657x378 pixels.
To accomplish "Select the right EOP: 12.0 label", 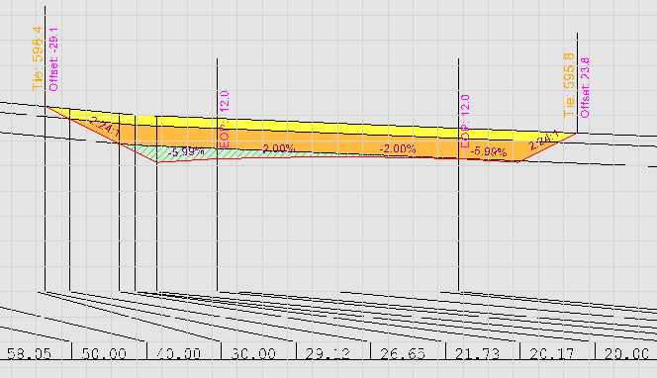I will pyautogui.click(x=465, y=121).
